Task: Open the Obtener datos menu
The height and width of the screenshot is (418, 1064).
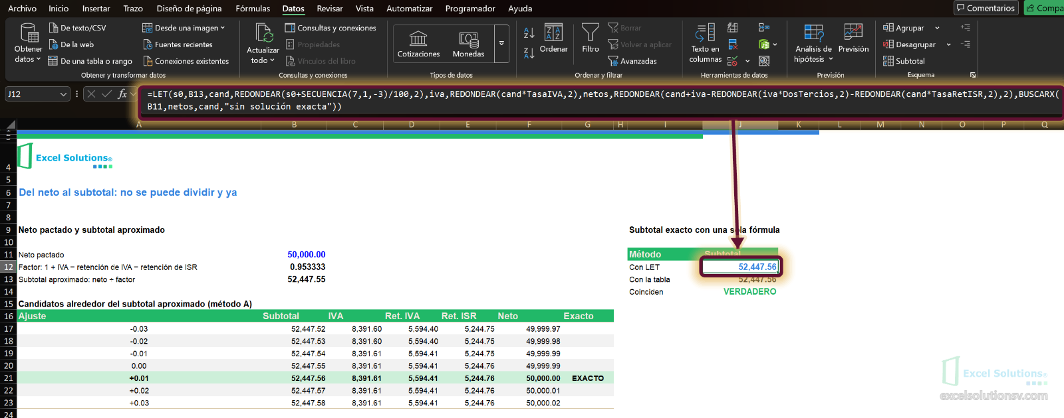Action: pyautogui.click(x=28, y=43)
